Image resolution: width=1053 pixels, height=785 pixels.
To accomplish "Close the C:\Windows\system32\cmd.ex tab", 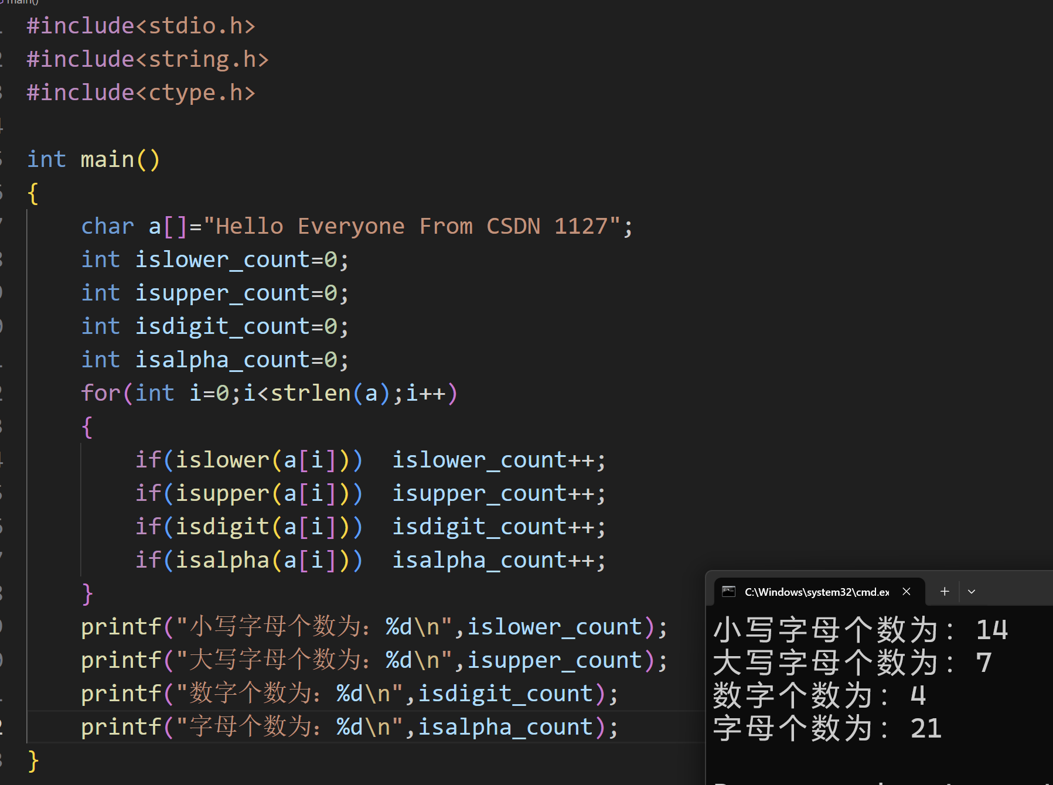I will tap(906, 591).
